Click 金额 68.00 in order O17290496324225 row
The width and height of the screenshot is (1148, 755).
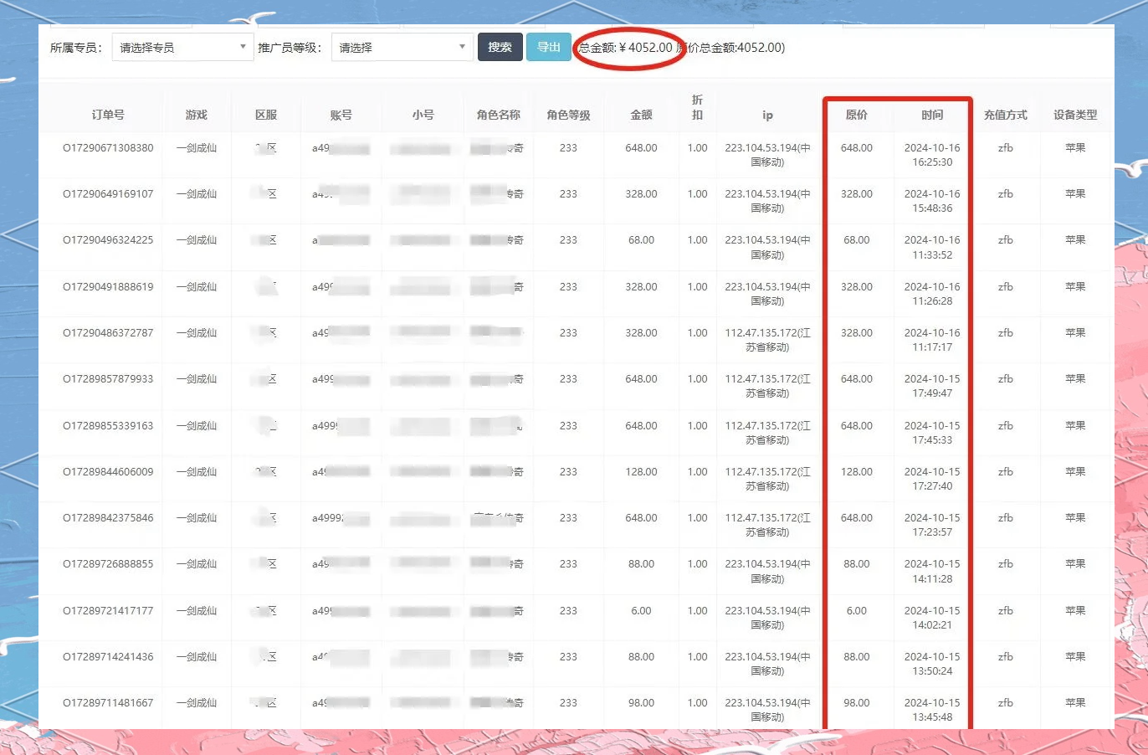(641, 240)
